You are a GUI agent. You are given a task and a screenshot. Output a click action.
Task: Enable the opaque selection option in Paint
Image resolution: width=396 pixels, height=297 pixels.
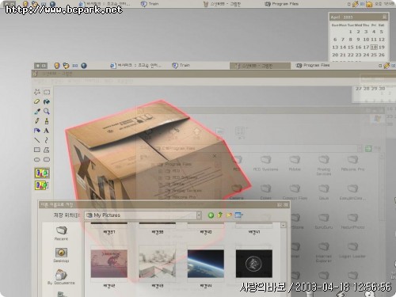pyautogui.click(x=42, y=173)
